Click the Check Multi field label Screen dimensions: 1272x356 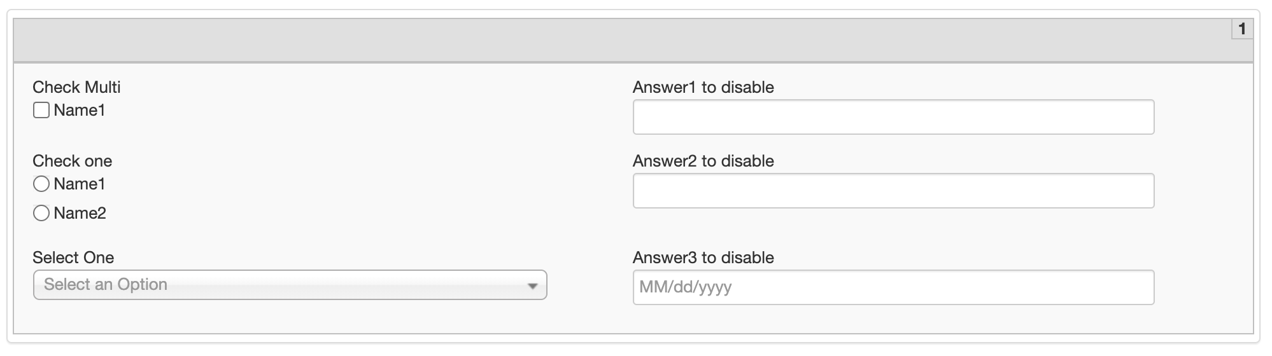tap(76, 87)
